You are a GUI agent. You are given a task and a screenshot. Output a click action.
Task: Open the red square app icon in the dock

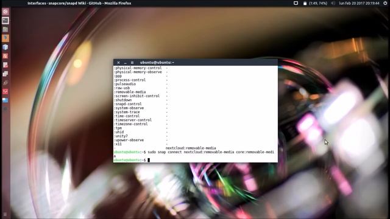tap(5, 91)
